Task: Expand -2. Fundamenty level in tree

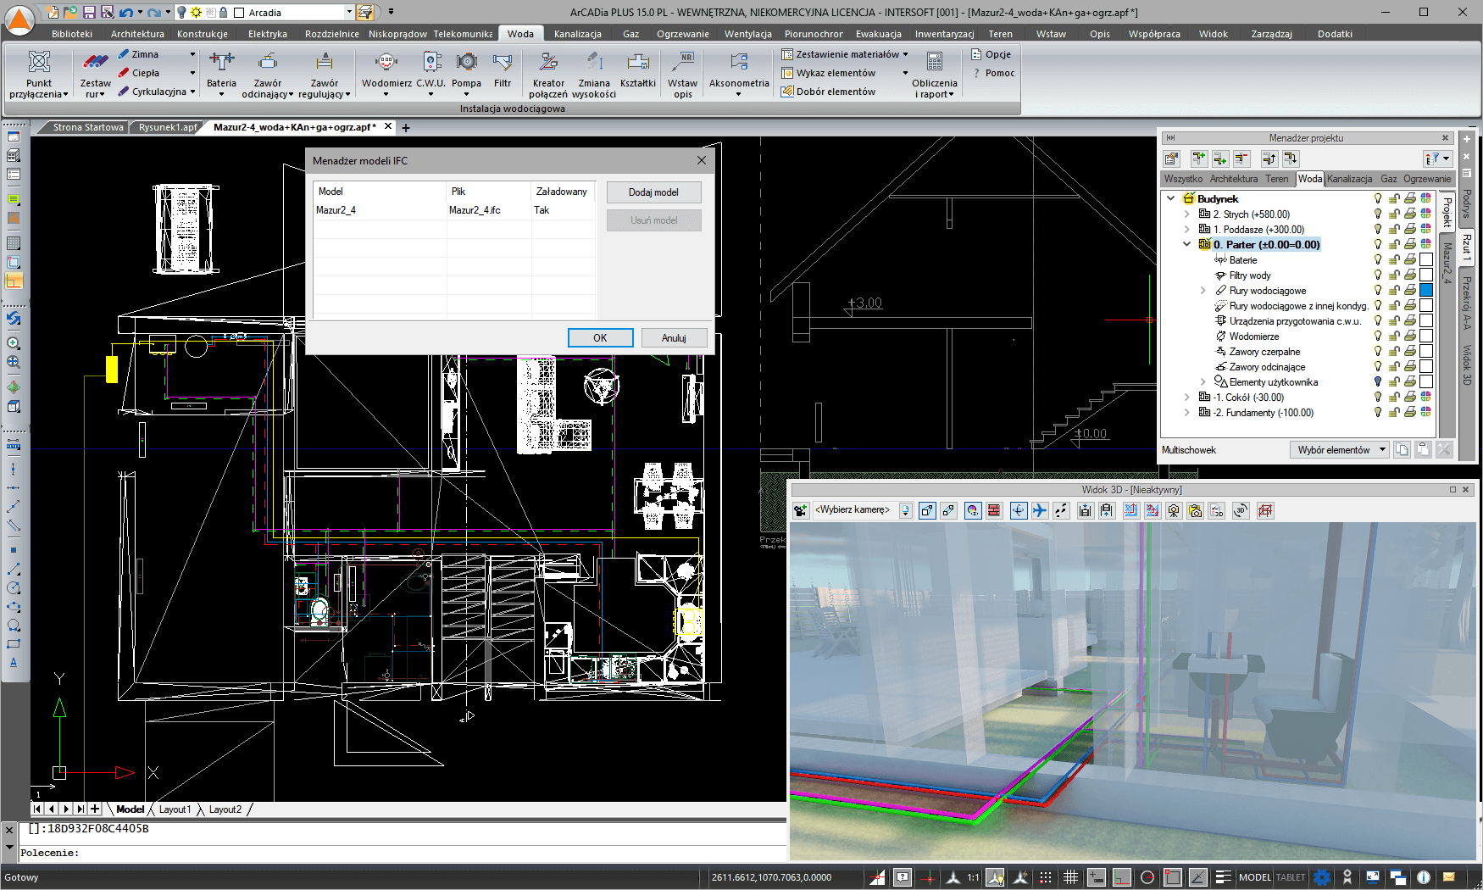Action: (1186, 413)
